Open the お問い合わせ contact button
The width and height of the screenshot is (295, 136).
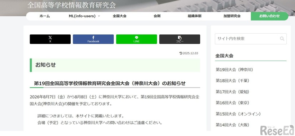point(269,16)
